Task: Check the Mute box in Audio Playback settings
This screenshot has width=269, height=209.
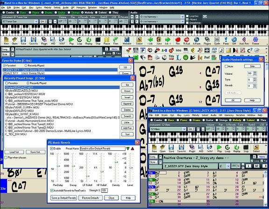Action: click(227, 66)
